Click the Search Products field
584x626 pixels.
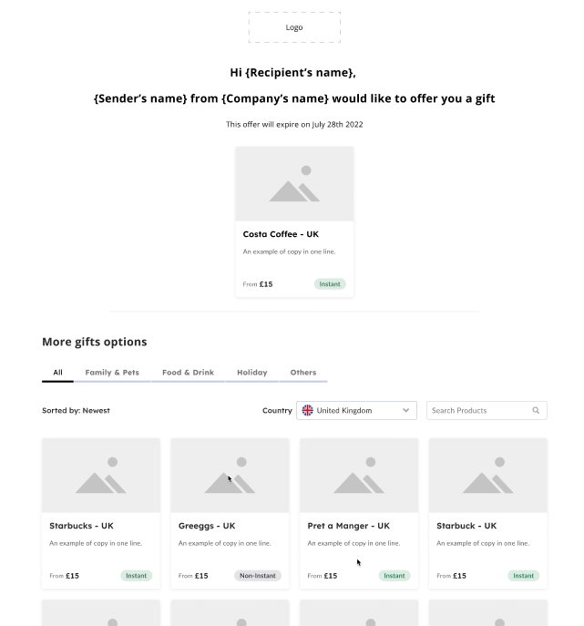click(487, 410)
